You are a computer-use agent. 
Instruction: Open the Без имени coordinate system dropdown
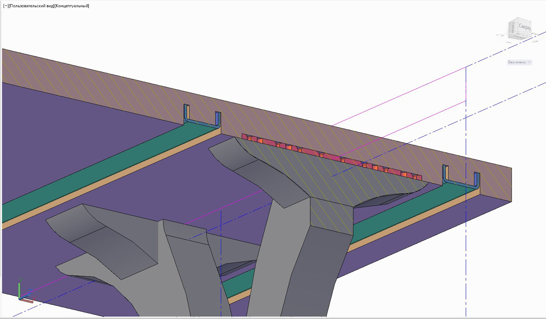click(519, 62)
